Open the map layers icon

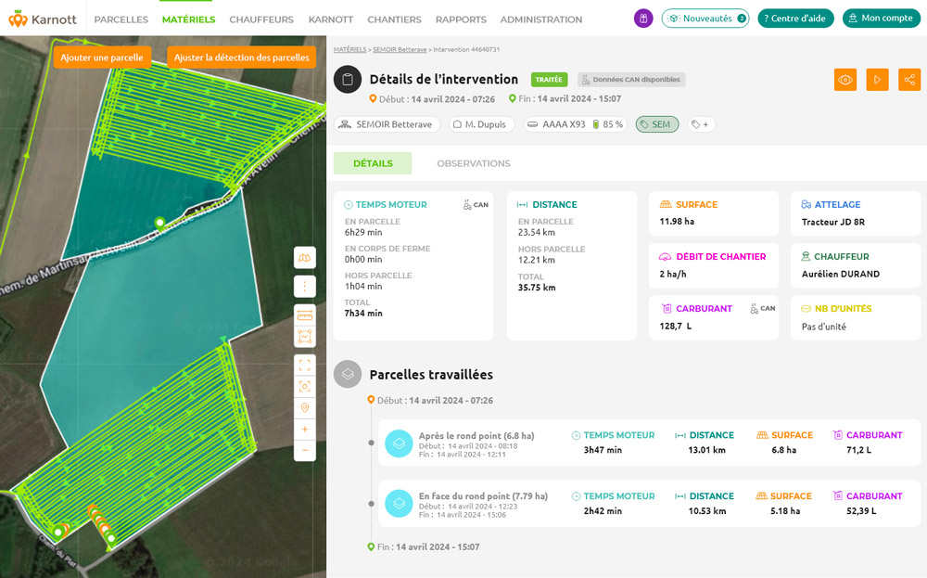tap(305, 257)
